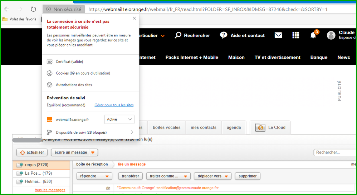Open the apps grid icon
The height and width of the screenshot is (195, 357).
coord(295,35)
